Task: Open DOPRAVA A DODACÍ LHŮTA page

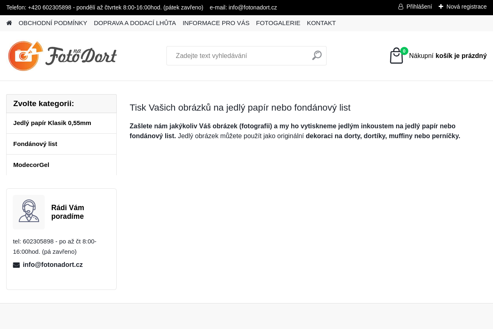Action: click(x=135, y=23)
